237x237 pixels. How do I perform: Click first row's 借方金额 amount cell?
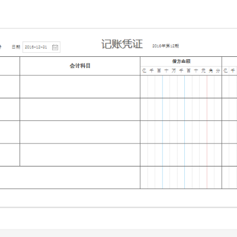click(x=181, y=87)
